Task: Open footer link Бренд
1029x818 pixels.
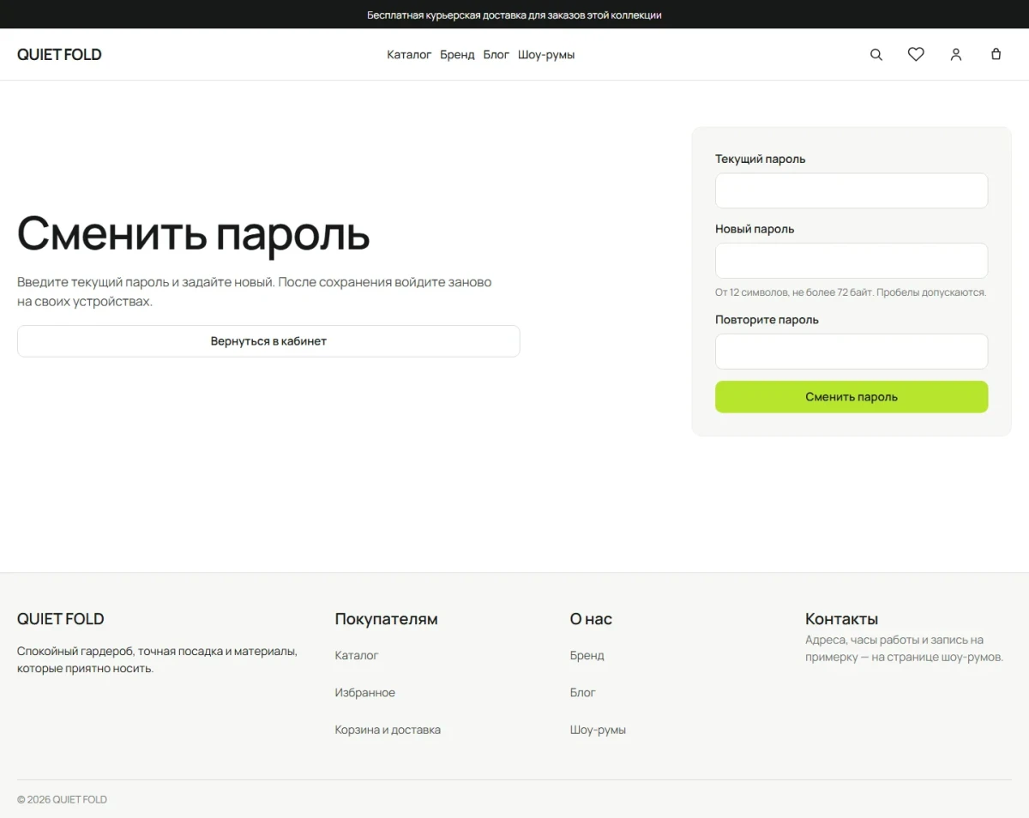Action: [587, 655]
